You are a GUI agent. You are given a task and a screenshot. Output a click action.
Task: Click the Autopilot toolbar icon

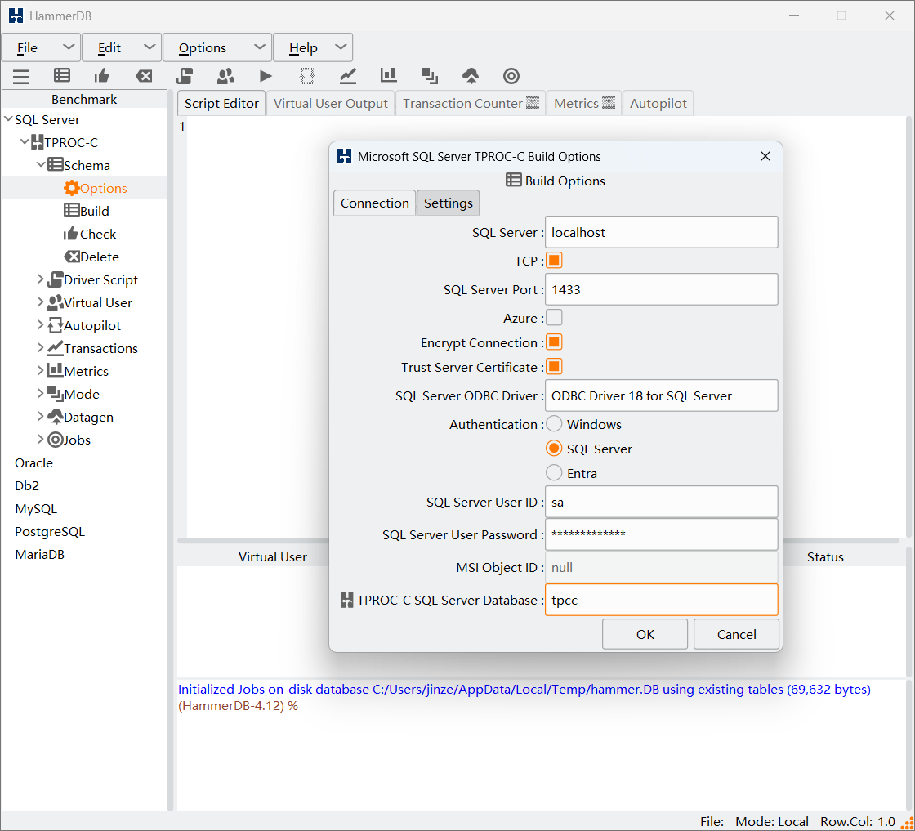(307, 76)
